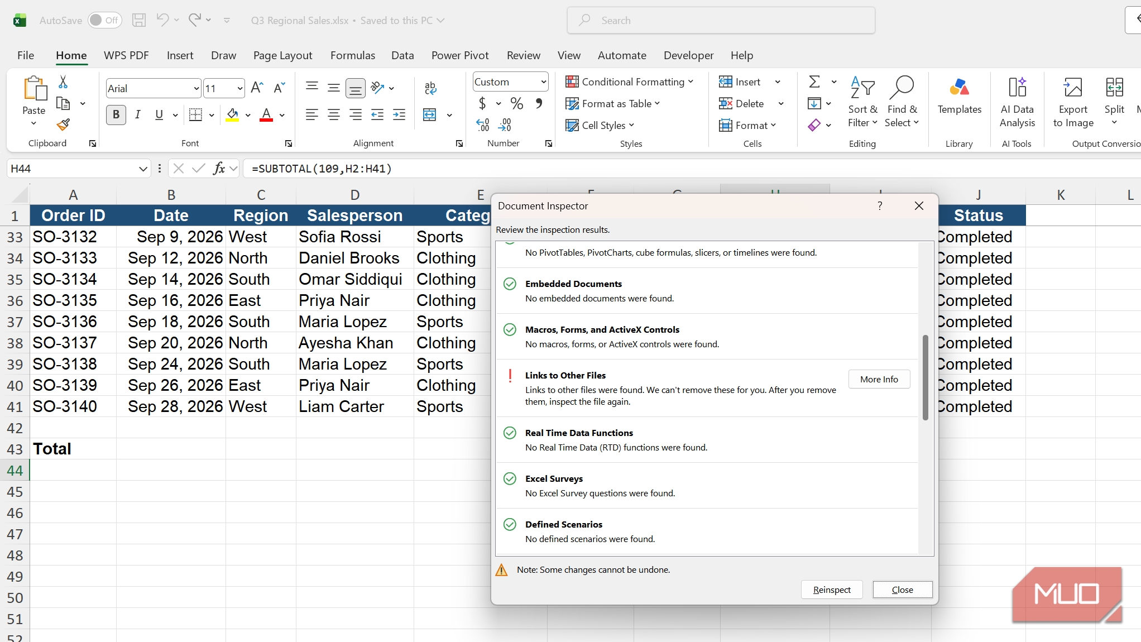This screenshot has height=642, width=1141.
Task: Click the Redo arrow icon
Action: point(194,20)
